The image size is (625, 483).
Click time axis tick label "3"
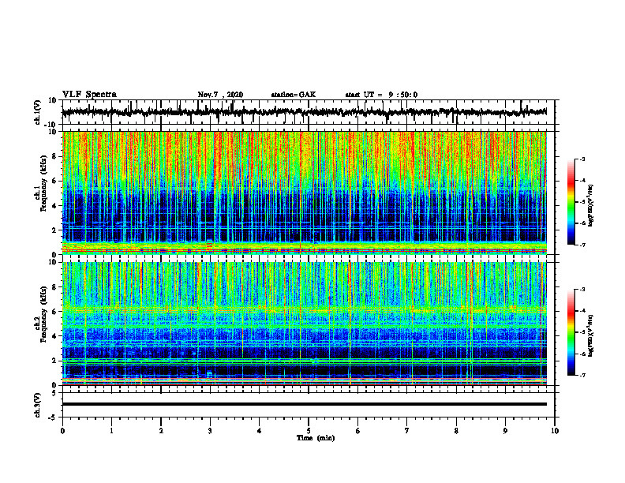210,431
